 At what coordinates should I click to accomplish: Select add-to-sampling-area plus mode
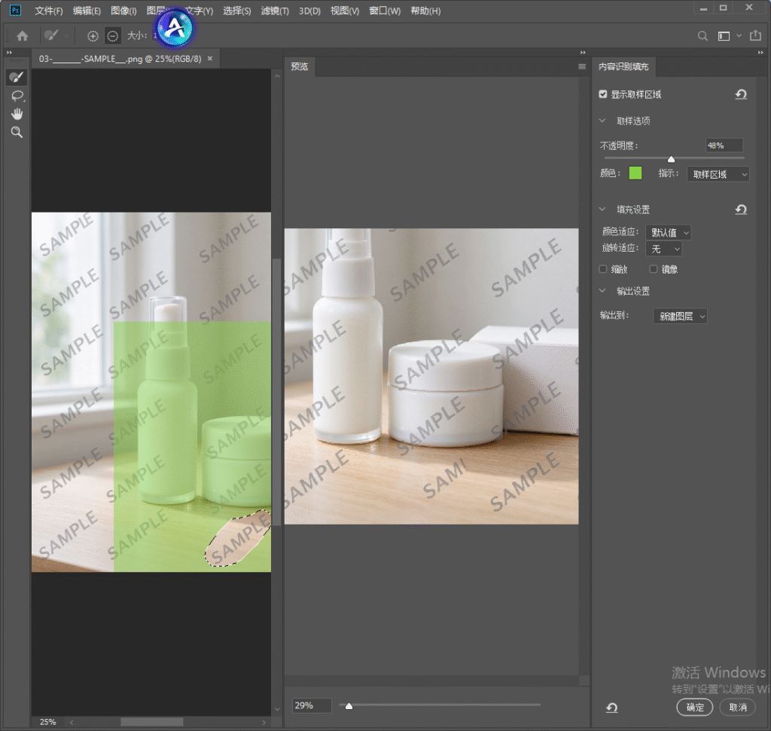point(93,36)
